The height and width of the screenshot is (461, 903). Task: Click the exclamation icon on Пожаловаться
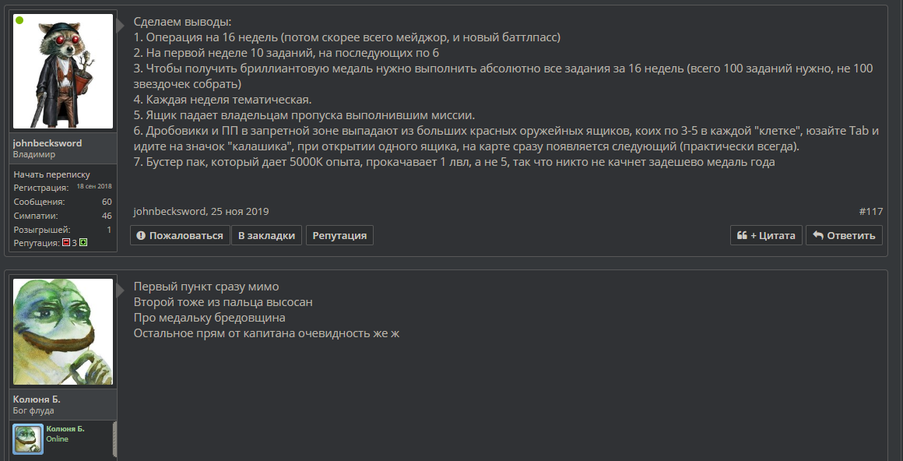click(x=141, y=235)
